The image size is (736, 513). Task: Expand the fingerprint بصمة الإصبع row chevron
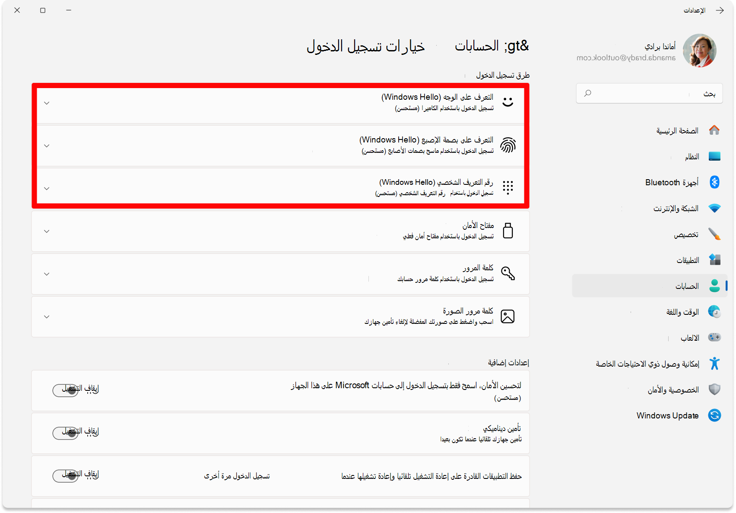click(47, 146)
